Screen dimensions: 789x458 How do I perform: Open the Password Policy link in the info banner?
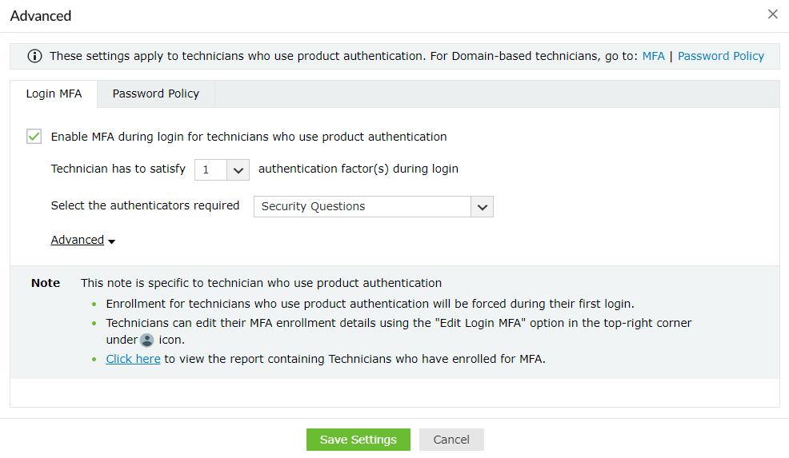click(x=721, y=56)
